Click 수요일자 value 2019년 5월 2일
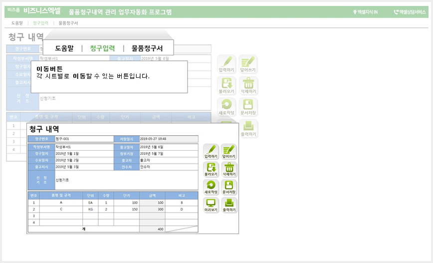 pyautogui.click(x=84, y=160)
